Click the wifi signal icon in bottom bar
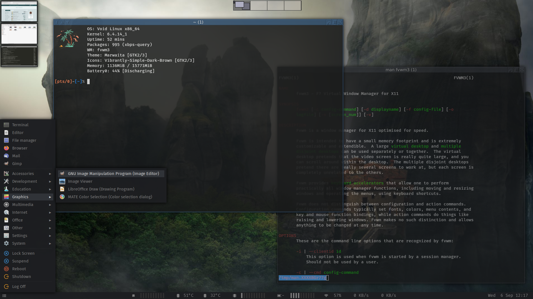Screen dimensions: 533x299 pos(326,295)
